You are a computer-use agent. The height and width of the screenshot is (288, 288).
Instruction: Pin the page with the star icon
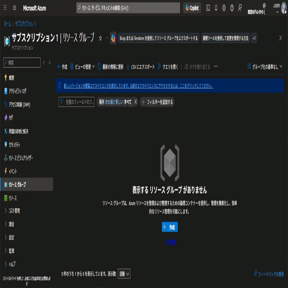click(100, 38)
